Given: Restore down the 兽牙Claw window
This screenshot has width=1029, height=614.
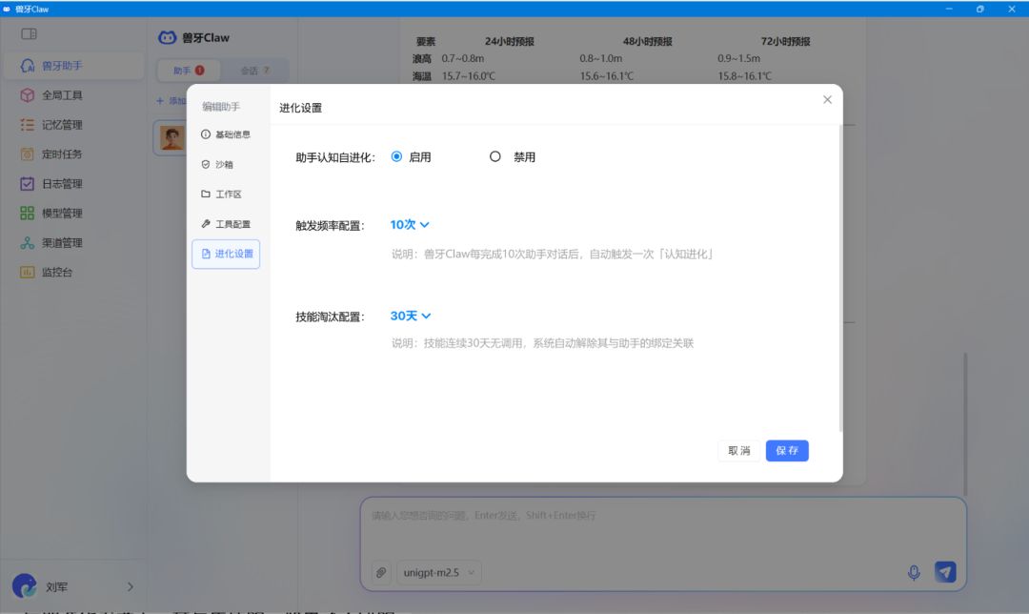Looking at the screenshot, I should pos(979,9).
